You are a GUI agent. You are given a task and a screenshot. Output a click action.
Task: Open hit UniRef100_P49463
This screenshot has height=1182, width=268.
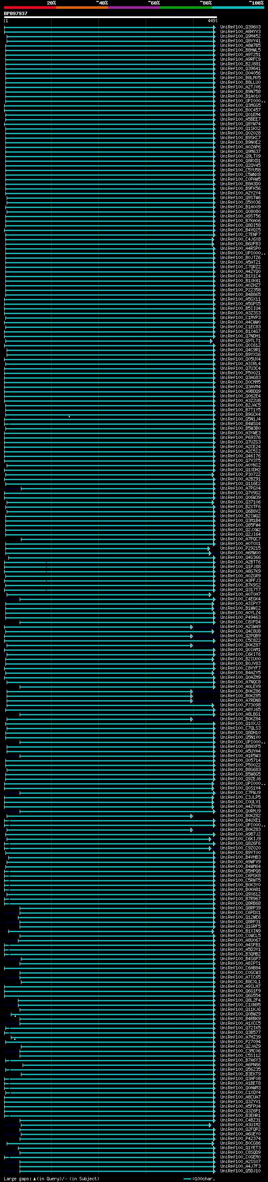240,618
